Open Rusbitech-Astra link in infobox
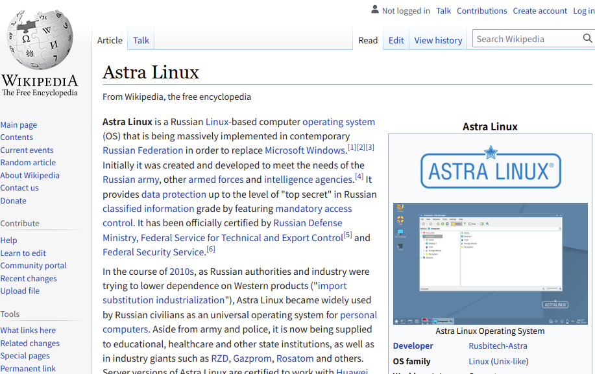This screenshot has width=595, height=374. [498, 346]
